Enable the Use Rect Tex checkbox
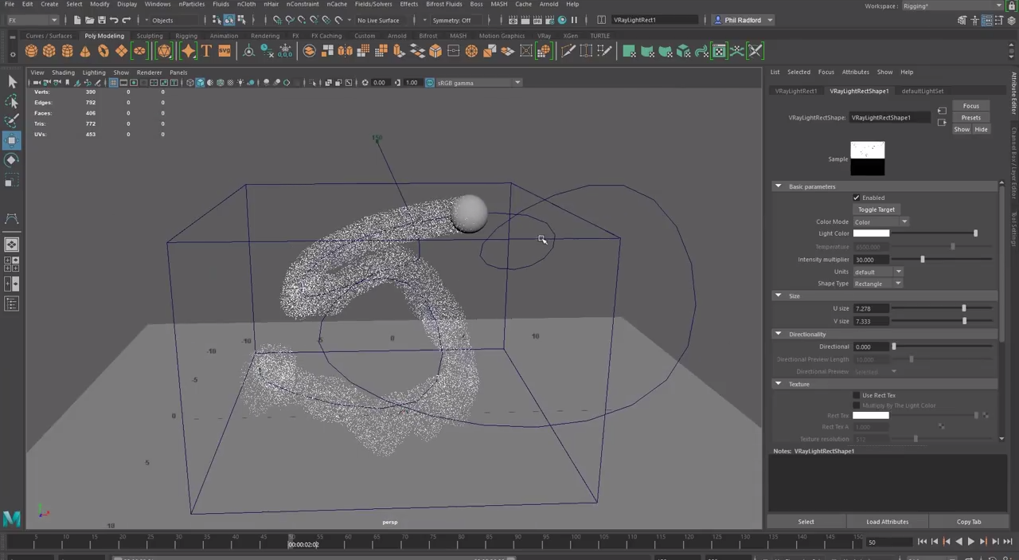 (x=857, y=395)
